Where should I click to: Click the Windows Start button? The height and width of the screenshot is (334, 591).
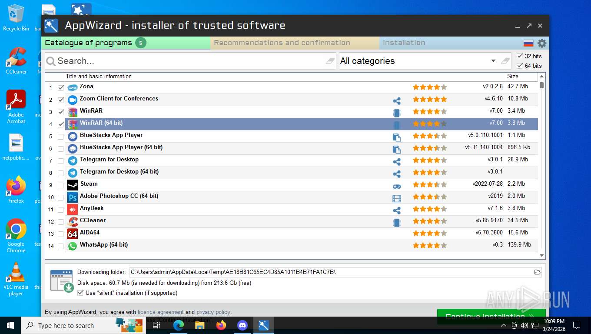[x=10, y=325]
